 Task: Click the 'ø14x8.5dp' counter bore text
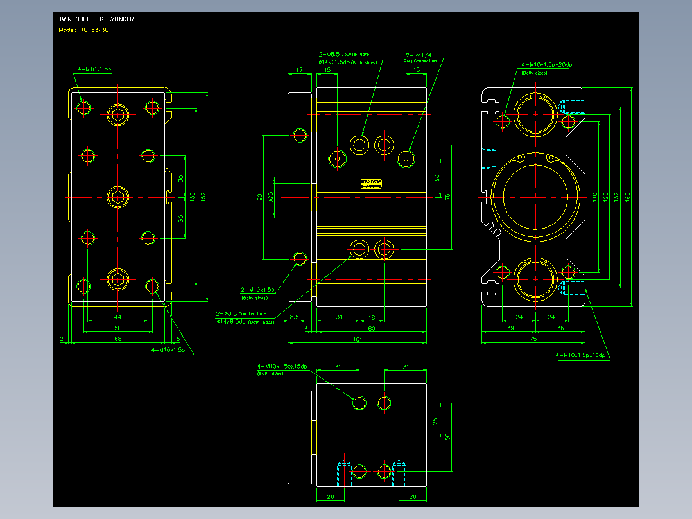coord(231,322)
